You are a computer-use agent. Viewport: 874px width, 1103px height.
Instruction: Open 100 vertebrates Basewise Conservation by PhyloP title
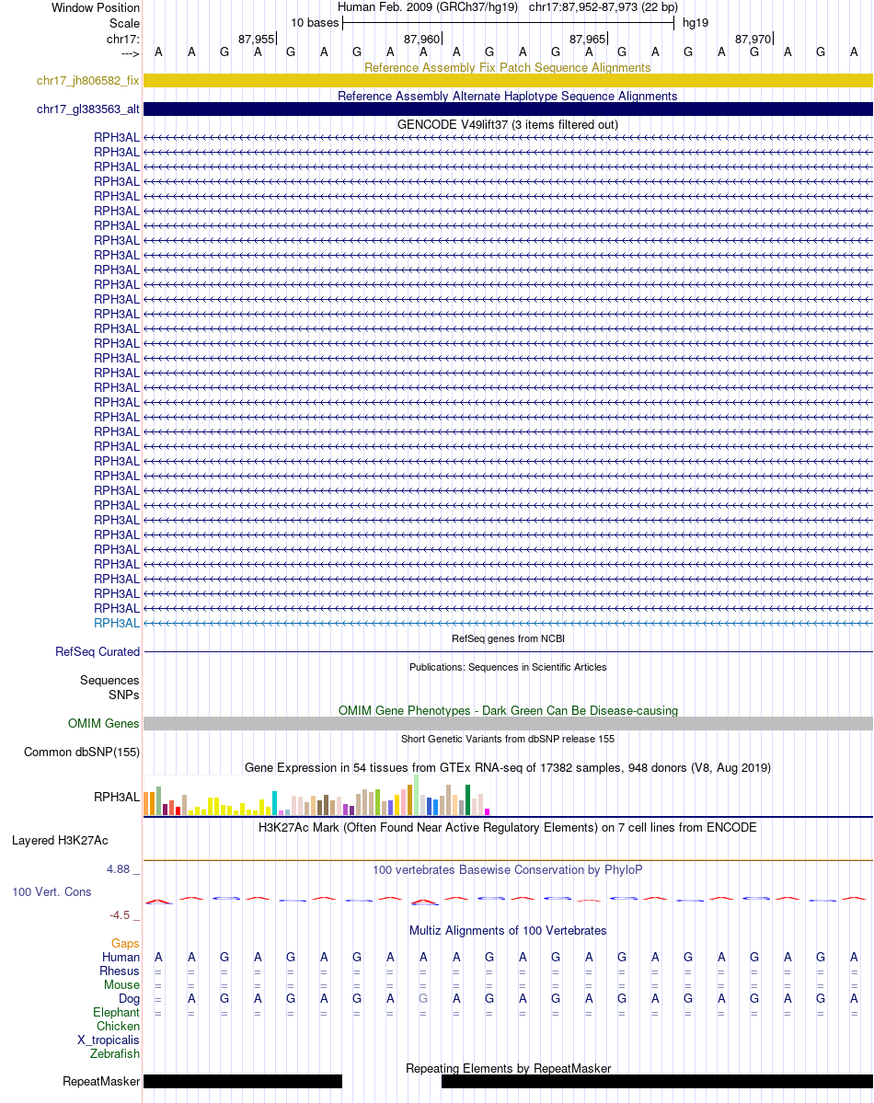pyautogui.click(x=507, y=870)
